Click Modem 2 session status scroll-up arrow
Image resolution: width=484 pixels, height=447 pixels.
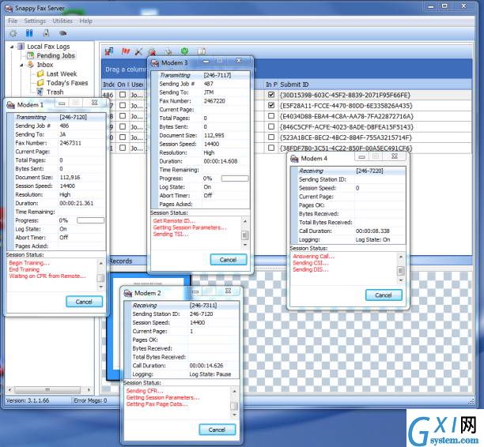(x=234, y=391)
